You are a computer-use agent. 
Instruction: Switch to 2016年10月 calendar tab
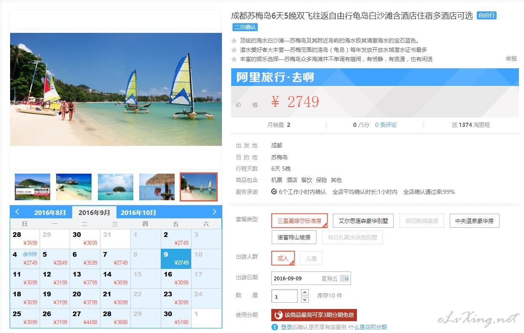point(138,212)
